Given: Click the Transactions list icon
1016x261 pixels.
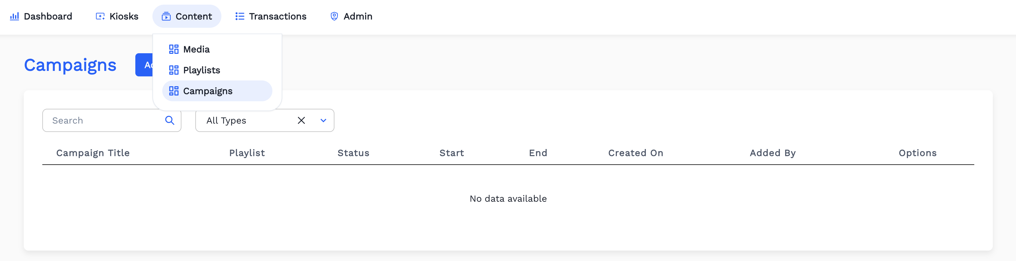Looking at the screenshot, I should pyautogui.click(x=239, y=16).
